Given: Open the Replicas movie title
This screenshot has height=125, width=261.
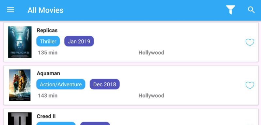Looking at the screenshot, I should [47, 30].
